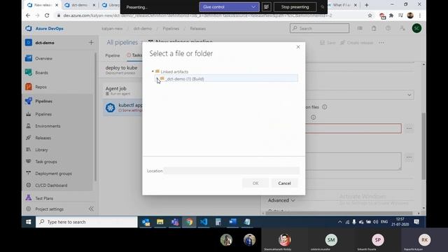Screen dimensions: 448x252
Task: Open the Windows Start menu
Action: 29,222
